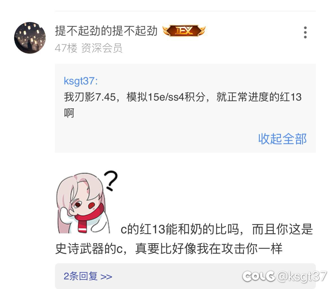Open the profile of 提不起劲的提不起劲
This screenshot has height=289, width=330.
106,31
